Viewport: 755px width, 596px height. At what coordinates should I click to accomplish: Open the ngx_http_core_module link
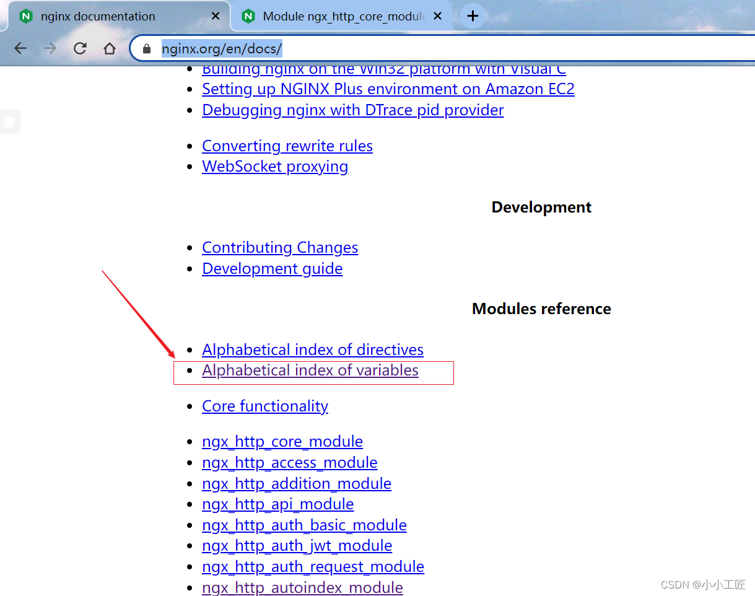point(282,442)
